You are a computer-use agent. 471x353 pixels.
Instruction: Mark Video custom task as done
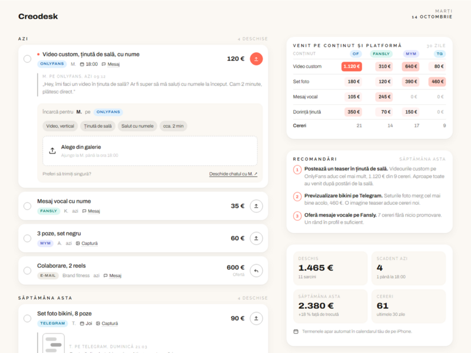(x=27, y=59)
